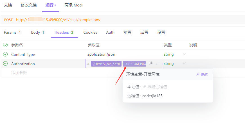Disable the Content-Type header checkbox
Image resolution: width=245 pixels, height=123 pixels.
[5, 54]
